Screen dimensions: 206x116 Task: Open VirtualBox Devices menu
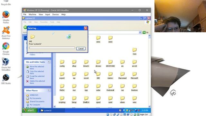(x=56, y=15)
